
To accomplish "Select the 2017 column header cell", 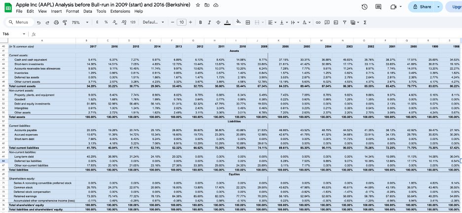I will point(86,46).
